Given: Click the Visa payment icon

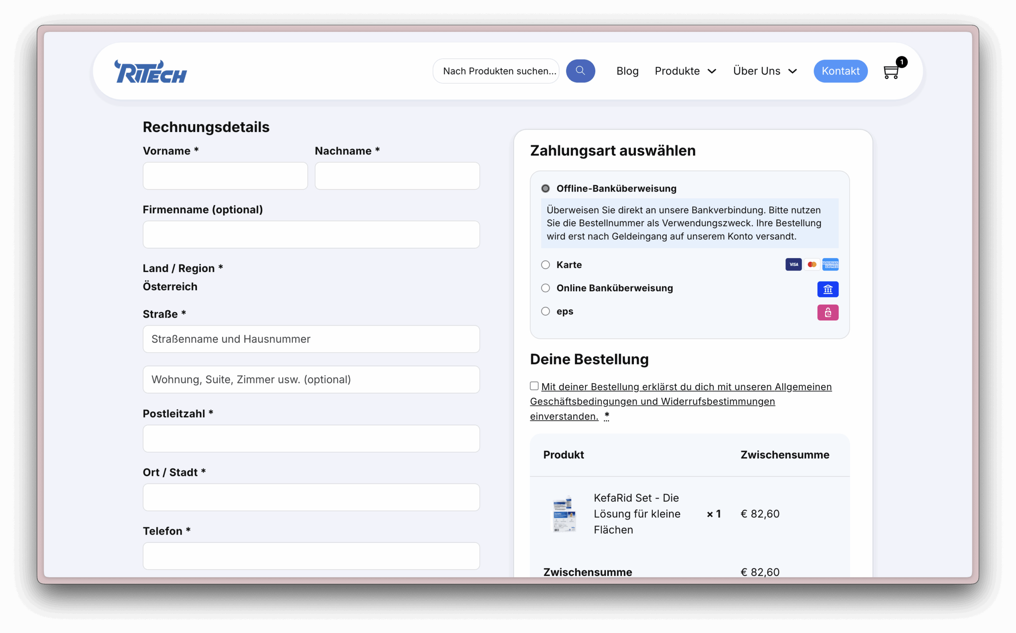Looking at the screenshot, I should (x=793, y=265).
